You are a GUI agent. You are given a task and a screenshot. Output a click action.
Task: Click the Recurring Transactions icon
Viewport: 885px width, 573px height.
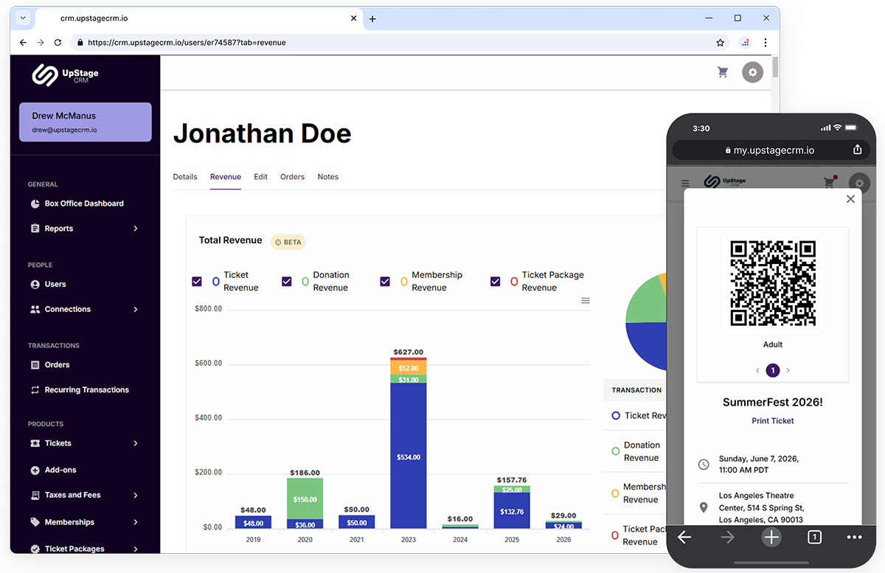pos(35,390)
